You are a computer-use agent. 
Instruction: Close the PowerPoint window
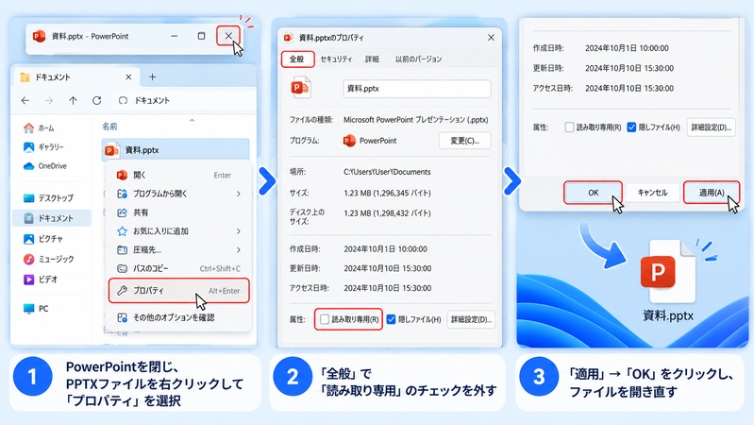click(228, 36)
